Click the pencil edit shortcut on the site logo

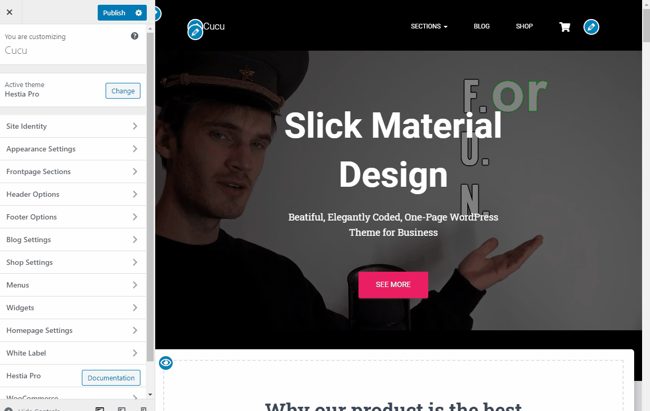[x=195, y=32]
